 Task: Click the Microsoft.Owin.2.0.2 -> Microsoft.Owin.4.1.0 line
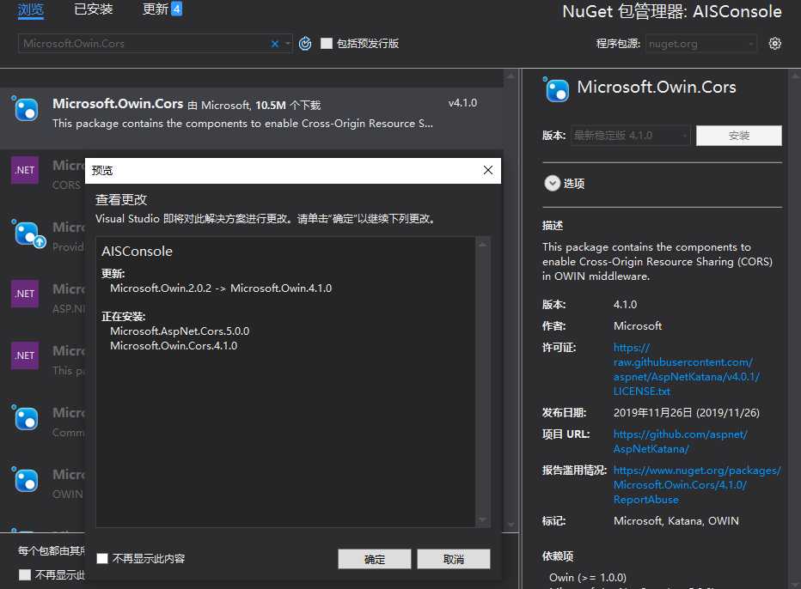click(221, 288)
